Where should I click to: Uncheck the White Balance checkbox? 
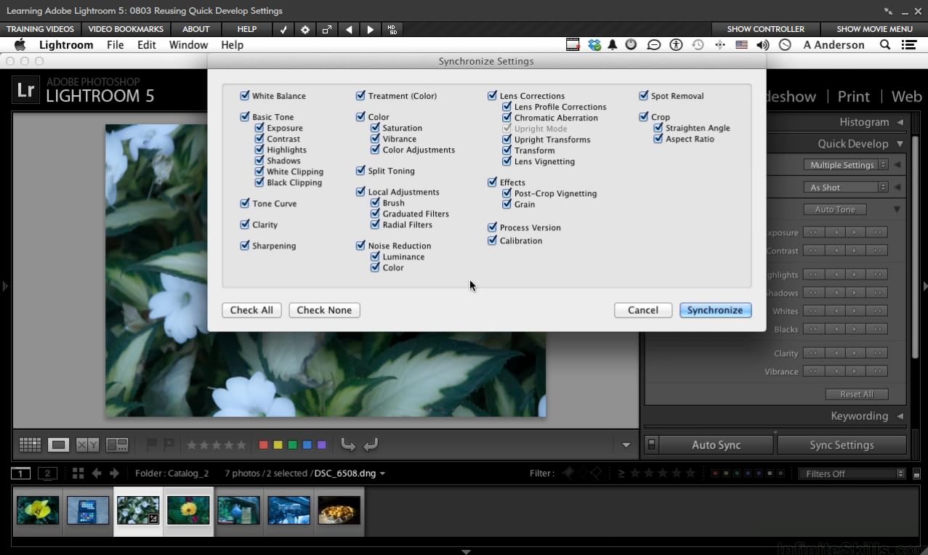point(245,96)
